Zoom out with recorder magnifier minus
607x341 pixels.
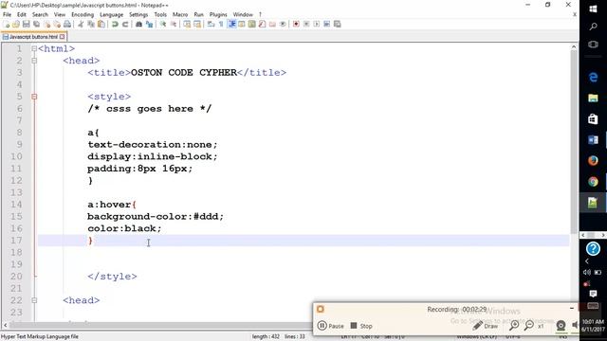[529, 326]
